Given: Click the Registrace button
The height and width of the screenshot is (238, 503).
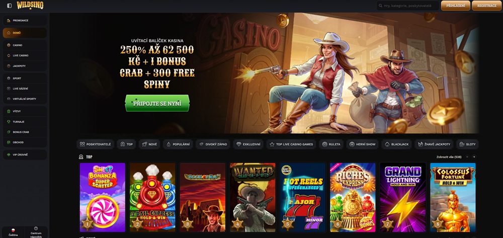Looking at the screenshot, I should click(486, 6).
